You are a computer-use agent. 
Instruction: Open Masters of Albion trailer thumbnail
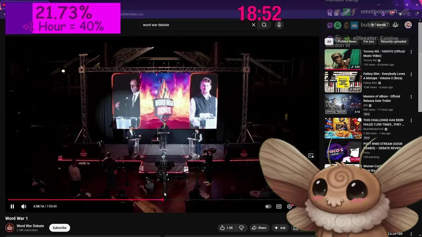(x=343, y=104)
